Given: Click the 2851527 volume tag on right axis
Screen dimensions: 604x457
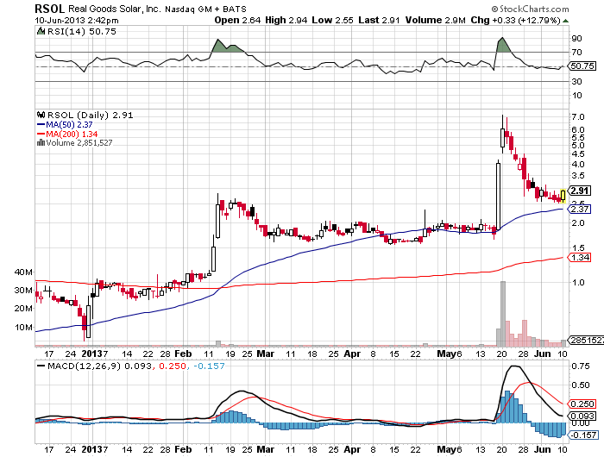Looking at the screenshot, I should click(586, 340).
